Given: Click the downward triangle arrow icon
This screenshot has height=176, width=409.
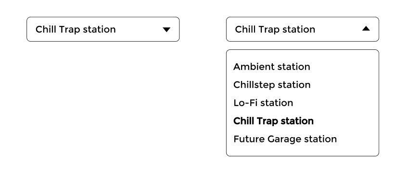Looking at the screenshot, I should click(166, 30).
